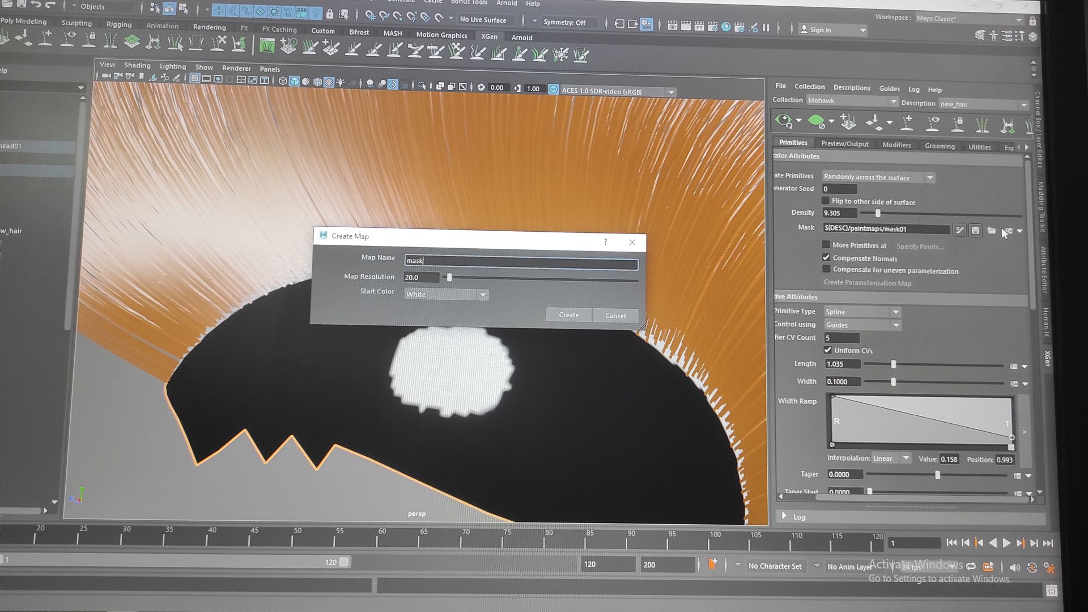
Task: Click the lock guides icon
Action: coord(958,124)
